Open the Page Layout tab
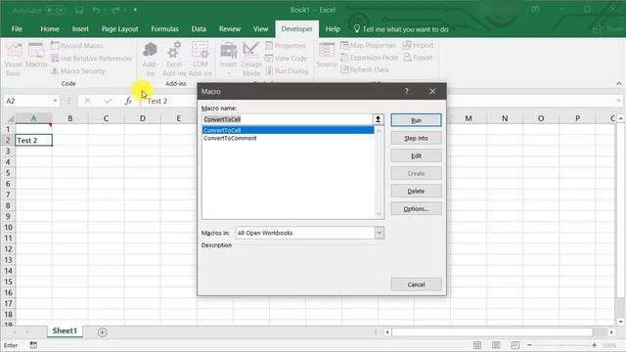The image size is (626, 352). [119, 28]
